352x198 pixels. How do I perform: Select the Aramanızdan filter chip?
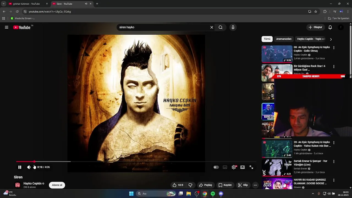click(x=284, y=39)
